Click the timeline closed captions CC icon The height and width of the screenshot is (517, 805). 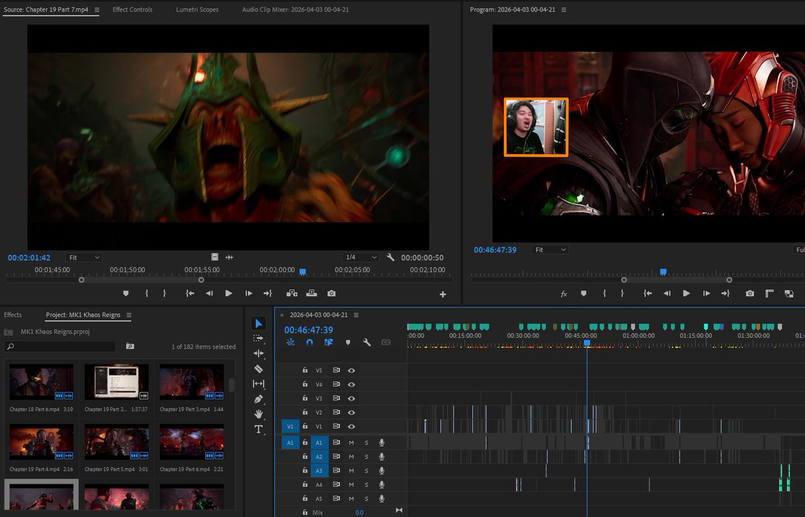[386, 342]
